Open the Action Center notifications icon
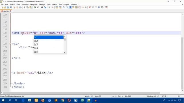This screenshot has height=103, width=184. click(179, 100)
